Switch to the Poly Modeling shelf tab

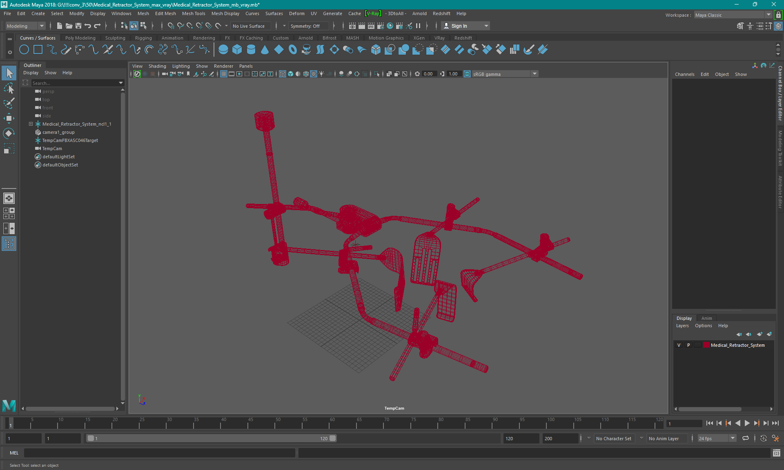(80, 38)
